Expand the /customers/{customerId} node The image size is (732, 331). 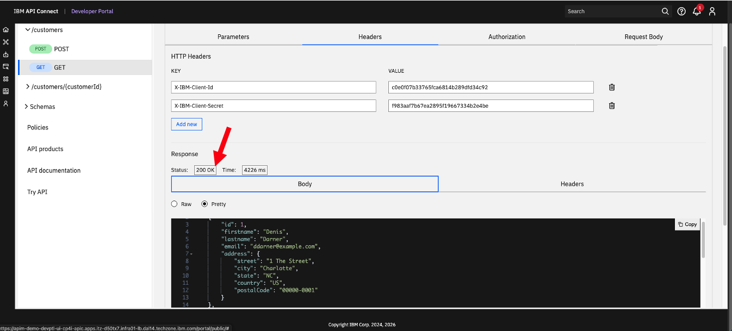28,86
